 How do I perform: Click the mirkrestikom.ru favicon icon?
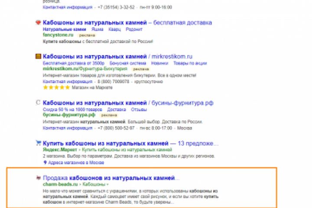[x=38, y=56]
